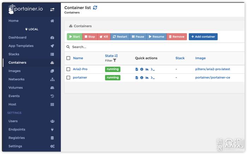Click the Networks sitemap icon
Image resolution: width=247 pixels, height=154 pixels.
(52, 79)
